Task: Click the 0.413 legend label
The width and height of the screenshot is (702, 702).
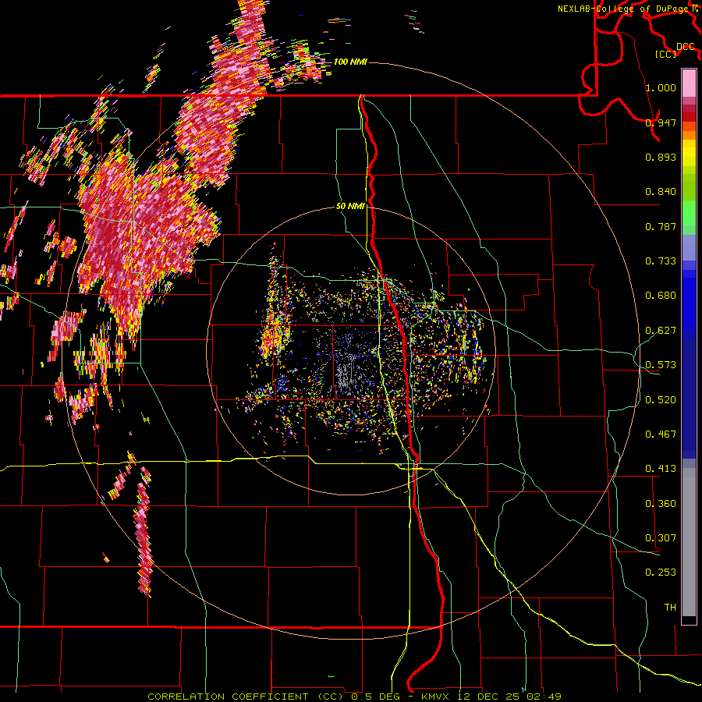Action: point(661,469)
